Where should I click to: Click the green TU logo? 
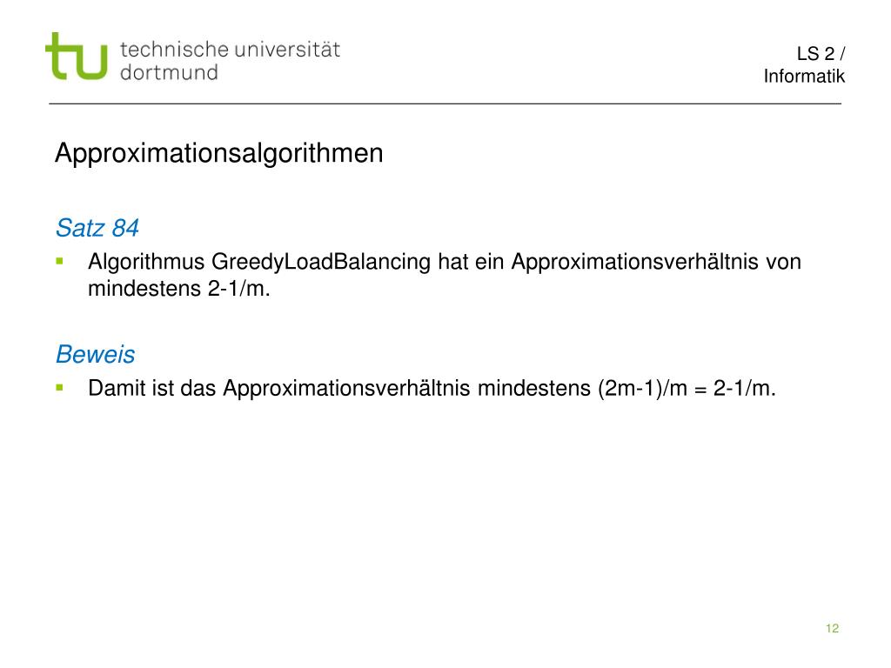coord(77,56)
